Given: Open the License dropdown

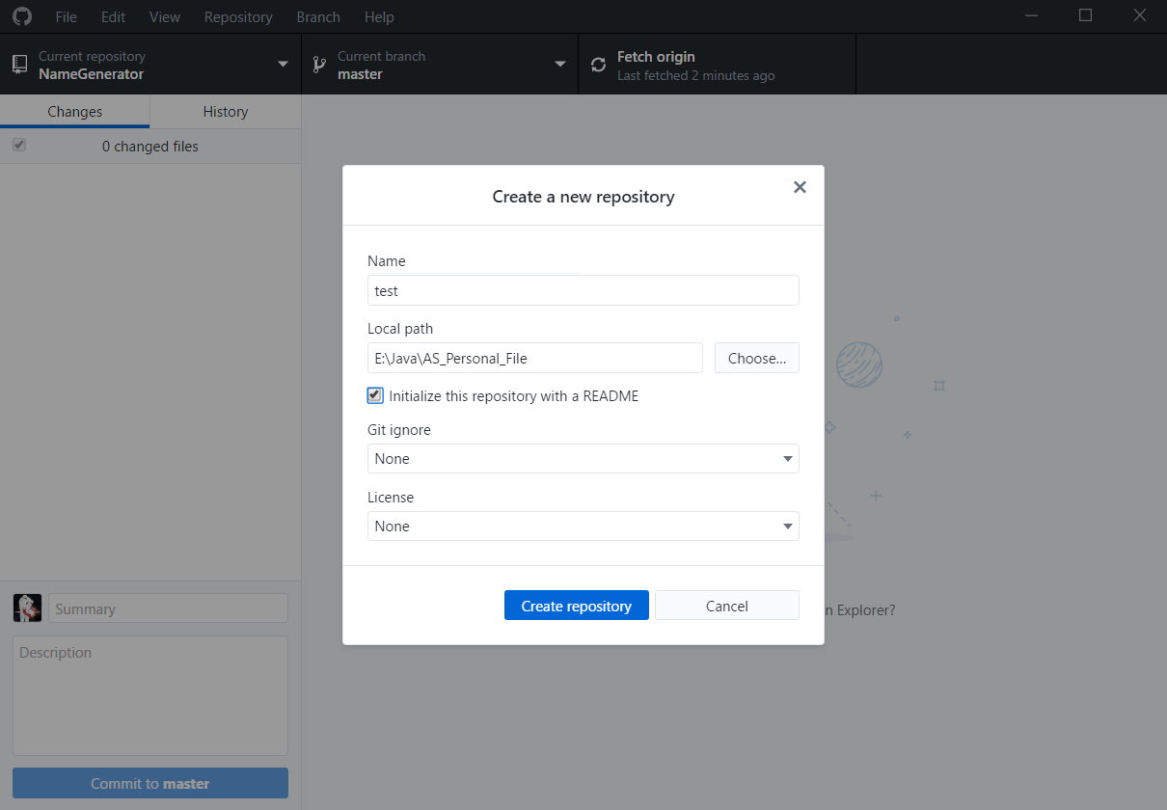Looking at the screenshot, I should (583, 526).
